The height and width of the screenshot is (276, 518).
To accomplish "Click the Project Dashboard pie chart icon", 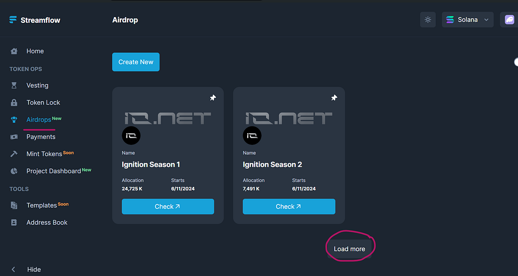I will pyautogui.click(x=14, y=171).
